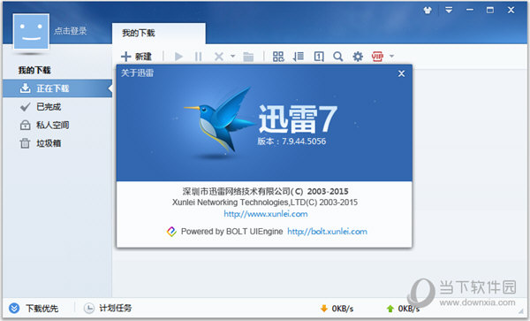Click the 新建 new task button

pyautogui.click(x=137, y=56)
